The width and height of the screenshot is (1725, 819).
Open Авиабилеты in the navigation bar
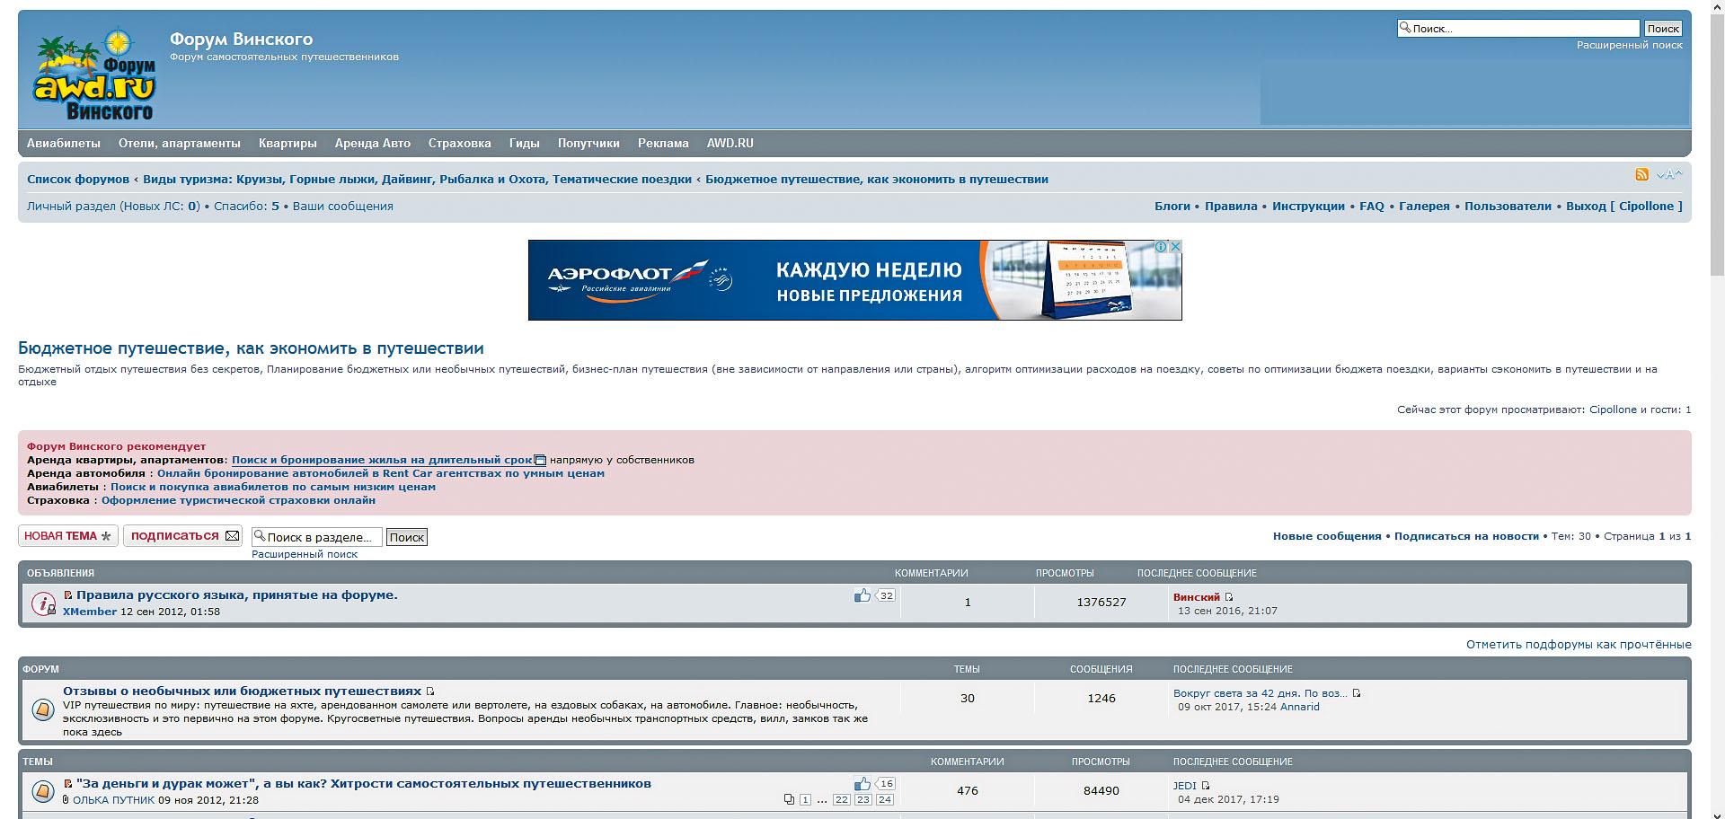click(63, 144)
